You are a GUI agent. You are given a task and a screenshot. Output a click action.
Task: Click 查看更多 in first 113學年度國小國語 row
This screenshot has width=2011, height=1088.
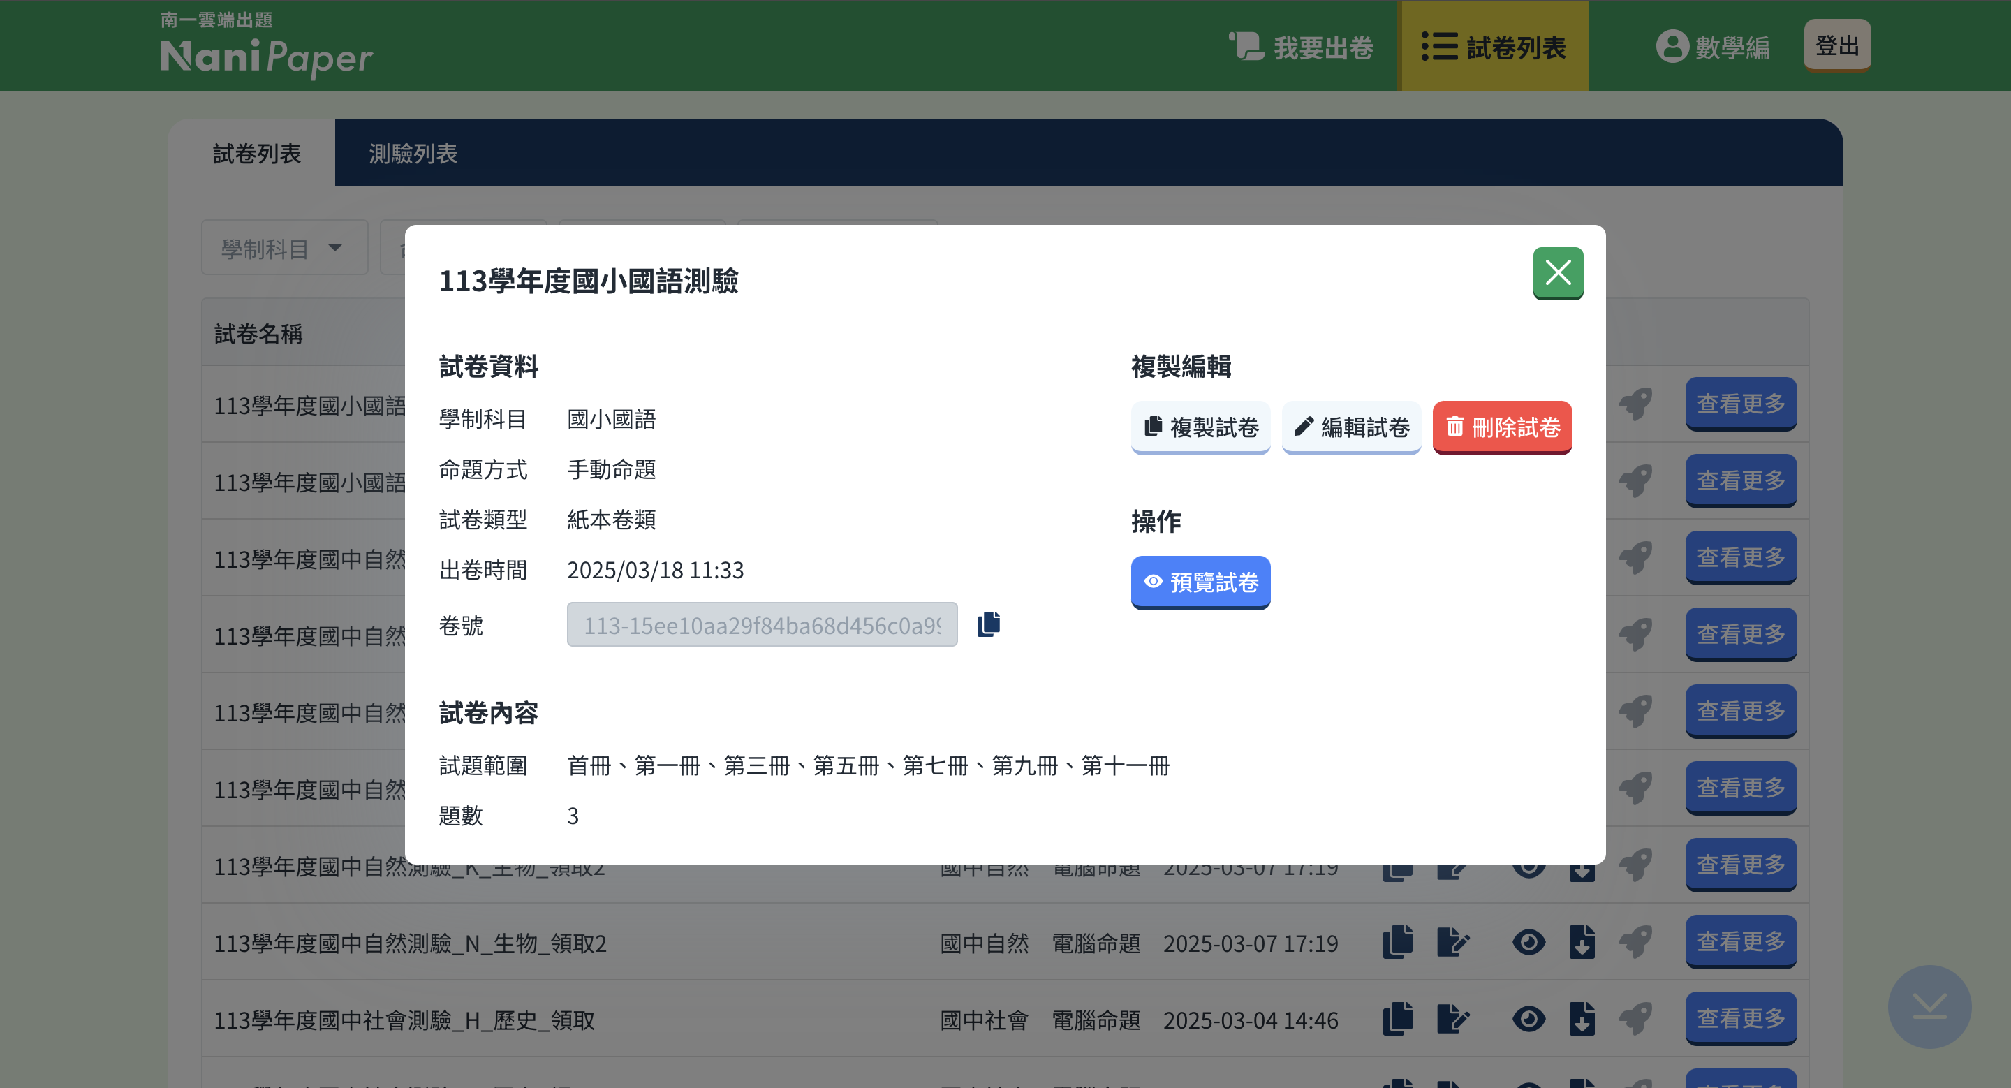tap(1741, 404)
